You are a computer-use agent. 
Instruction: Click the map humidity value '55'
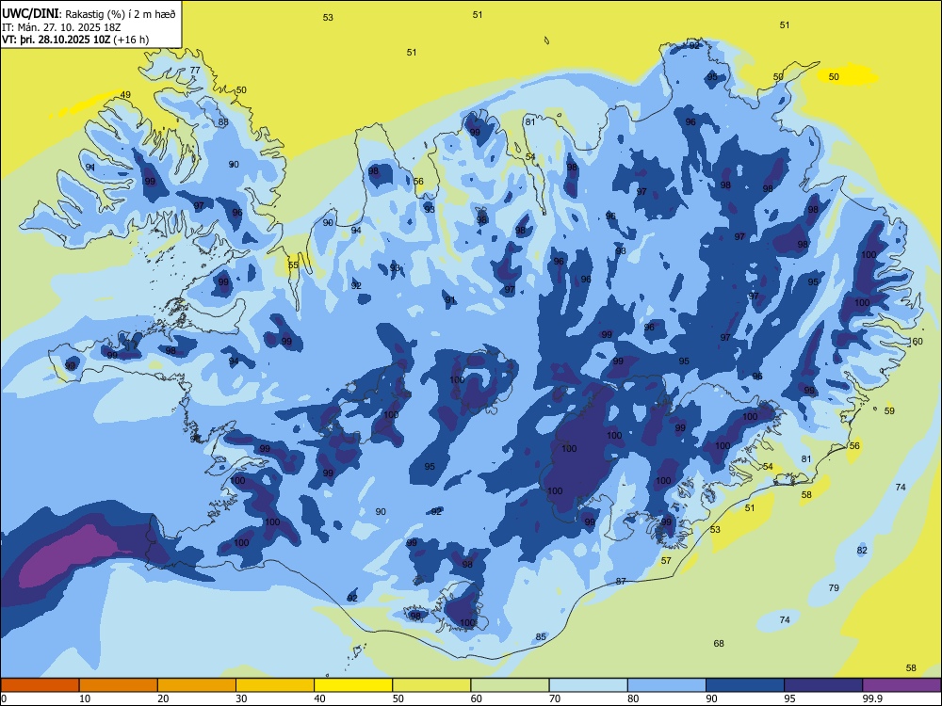click(293, 265)
